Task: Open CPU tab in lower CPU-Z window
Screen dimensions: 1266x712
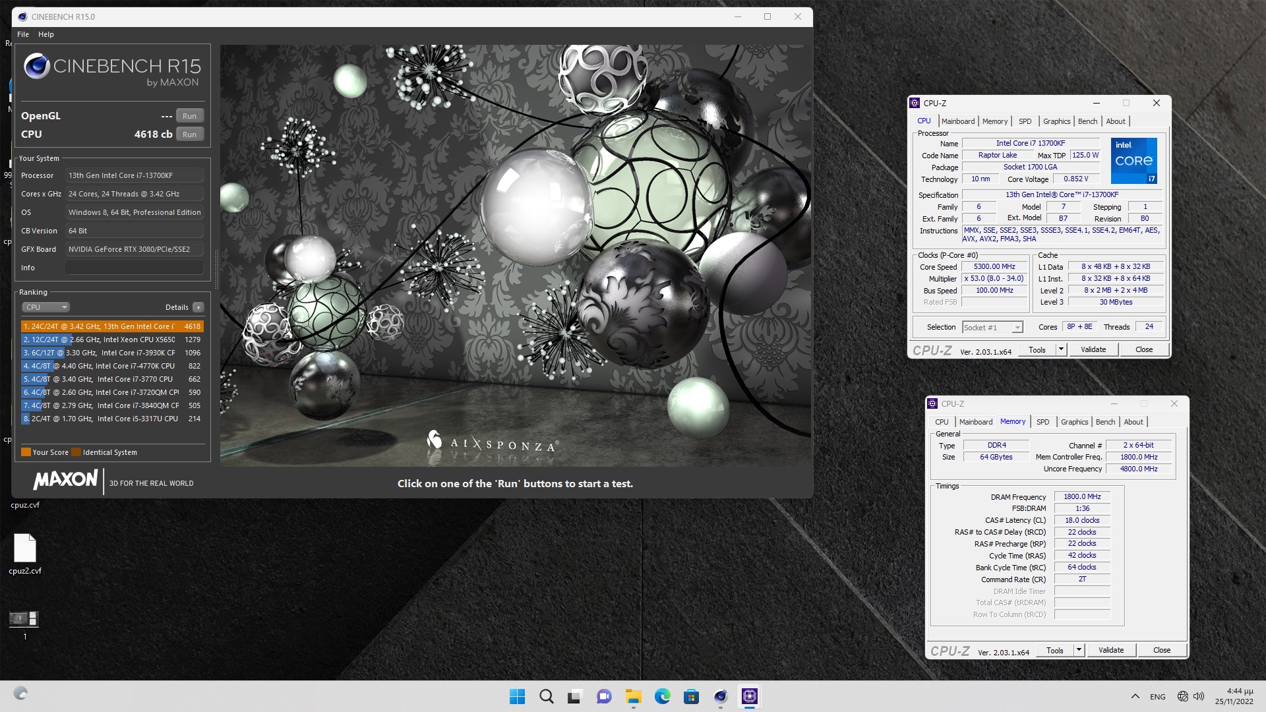Action: click(942, 422)
